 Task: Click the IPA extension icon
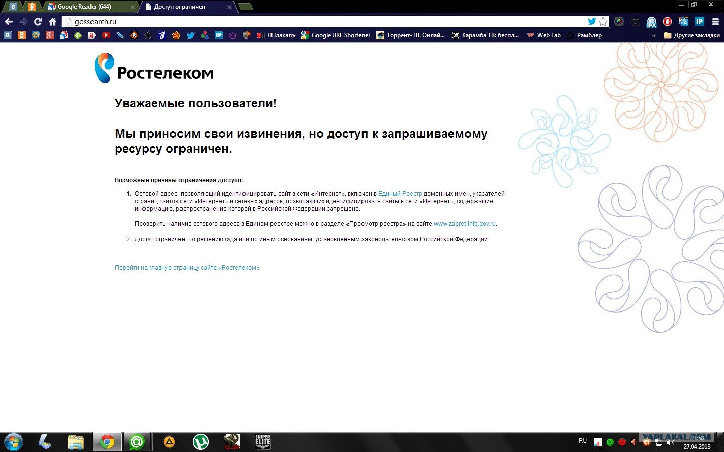click(651, 22)
